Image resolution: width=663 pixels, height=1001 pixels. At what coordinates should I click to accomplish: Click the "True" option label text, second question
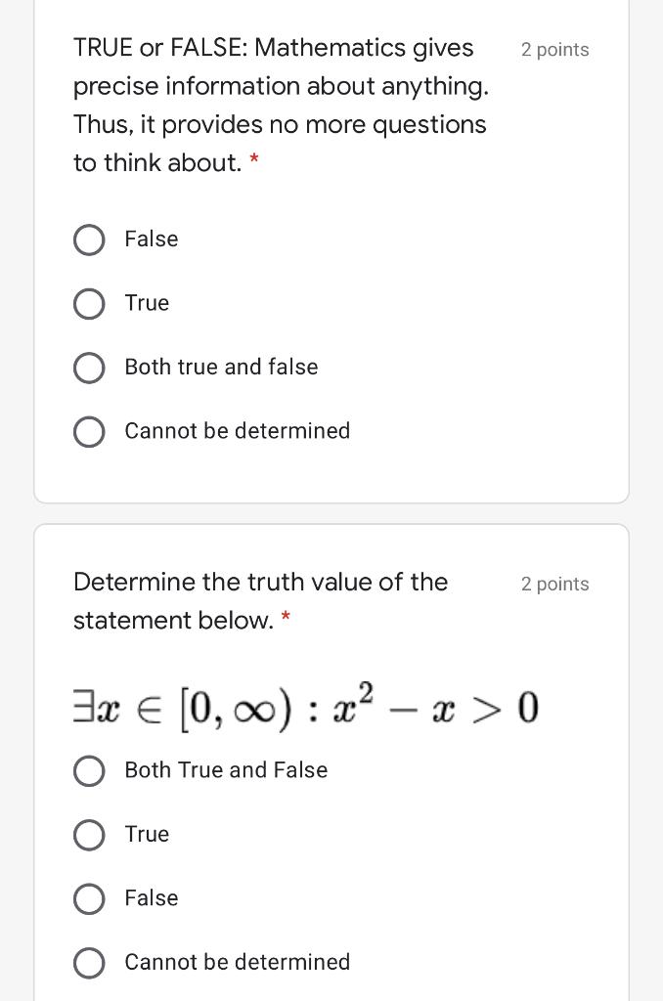point(147,834)
